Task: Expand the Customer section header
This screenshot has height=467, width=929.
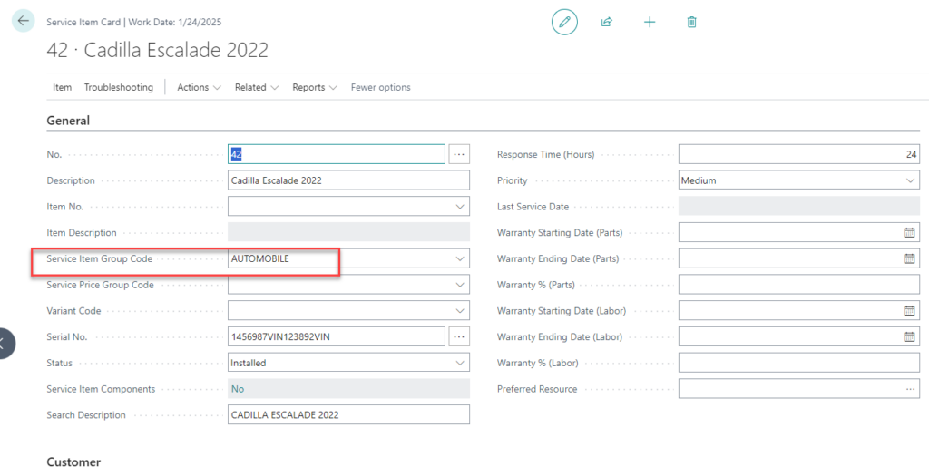Action: click(74, 462)
